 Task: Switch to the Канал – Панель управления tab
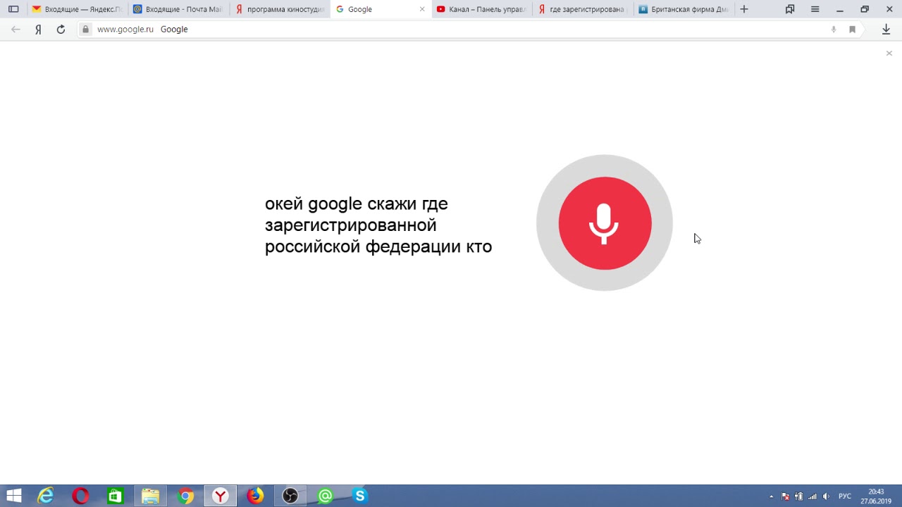482,9
